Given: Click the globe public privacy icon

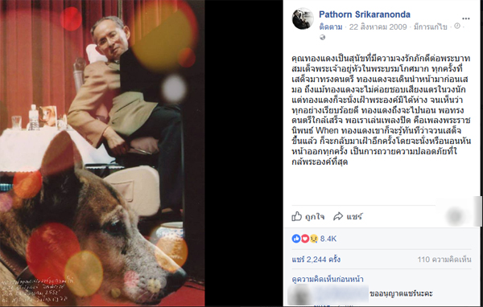Looking at the screenshot, I should coord(322,37).
